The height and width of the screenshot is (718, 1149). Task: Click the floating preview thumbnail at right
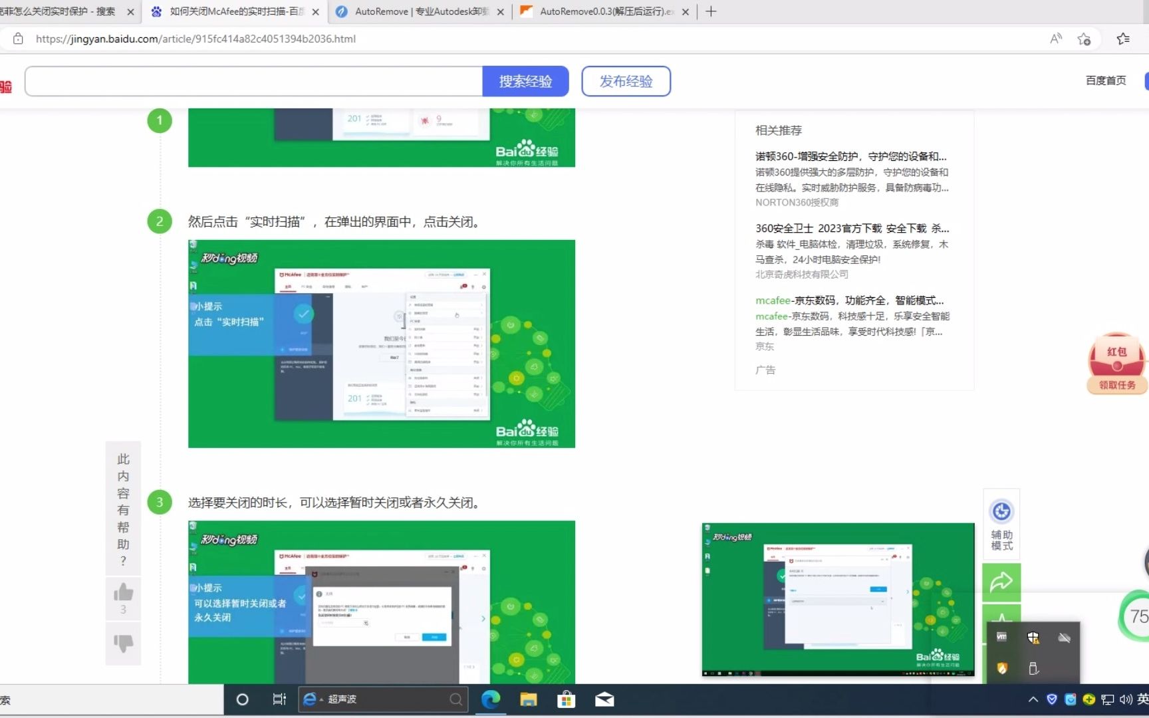[x=838, y=600]
